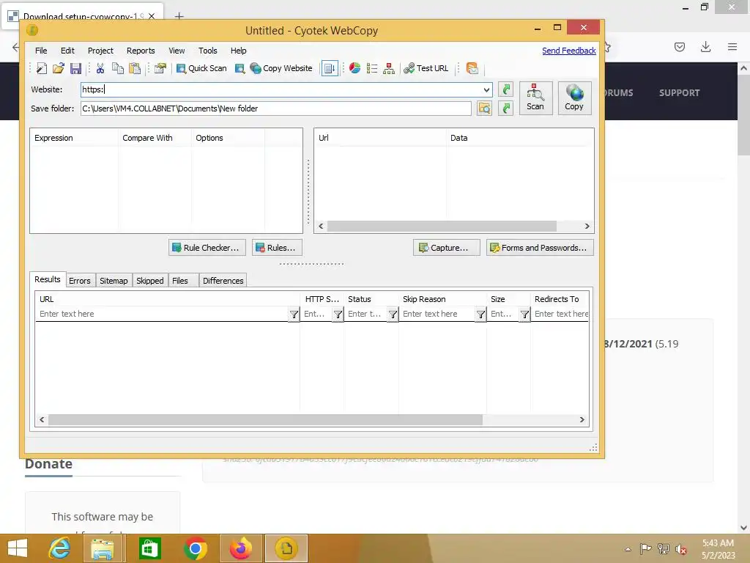Open the Rule Checker dialog
The width and height of the screenshot is (750, 563).
point(207,248)
